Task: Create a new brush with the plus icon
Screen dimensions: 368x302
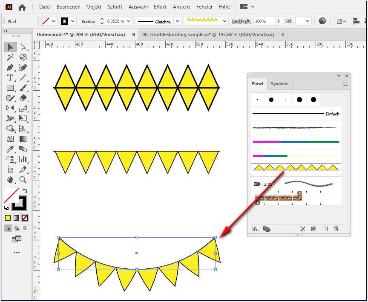Action: point(325,229)
